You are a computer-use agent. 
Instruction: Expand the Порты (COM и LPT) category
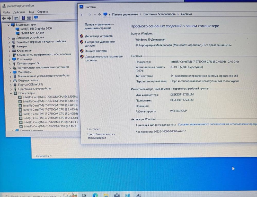[x=11, y=85]
